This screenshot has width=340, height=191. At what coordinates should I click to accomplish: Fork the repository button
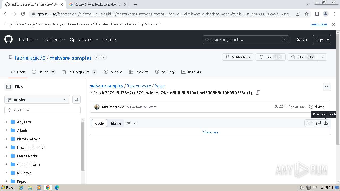point(270,57)
